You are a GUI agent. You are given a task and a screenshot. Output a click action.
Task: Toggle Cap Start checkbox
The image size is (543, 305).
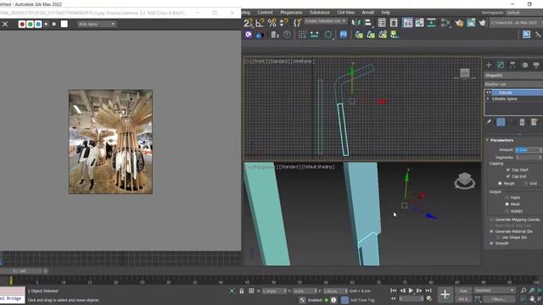coord(508,169)
